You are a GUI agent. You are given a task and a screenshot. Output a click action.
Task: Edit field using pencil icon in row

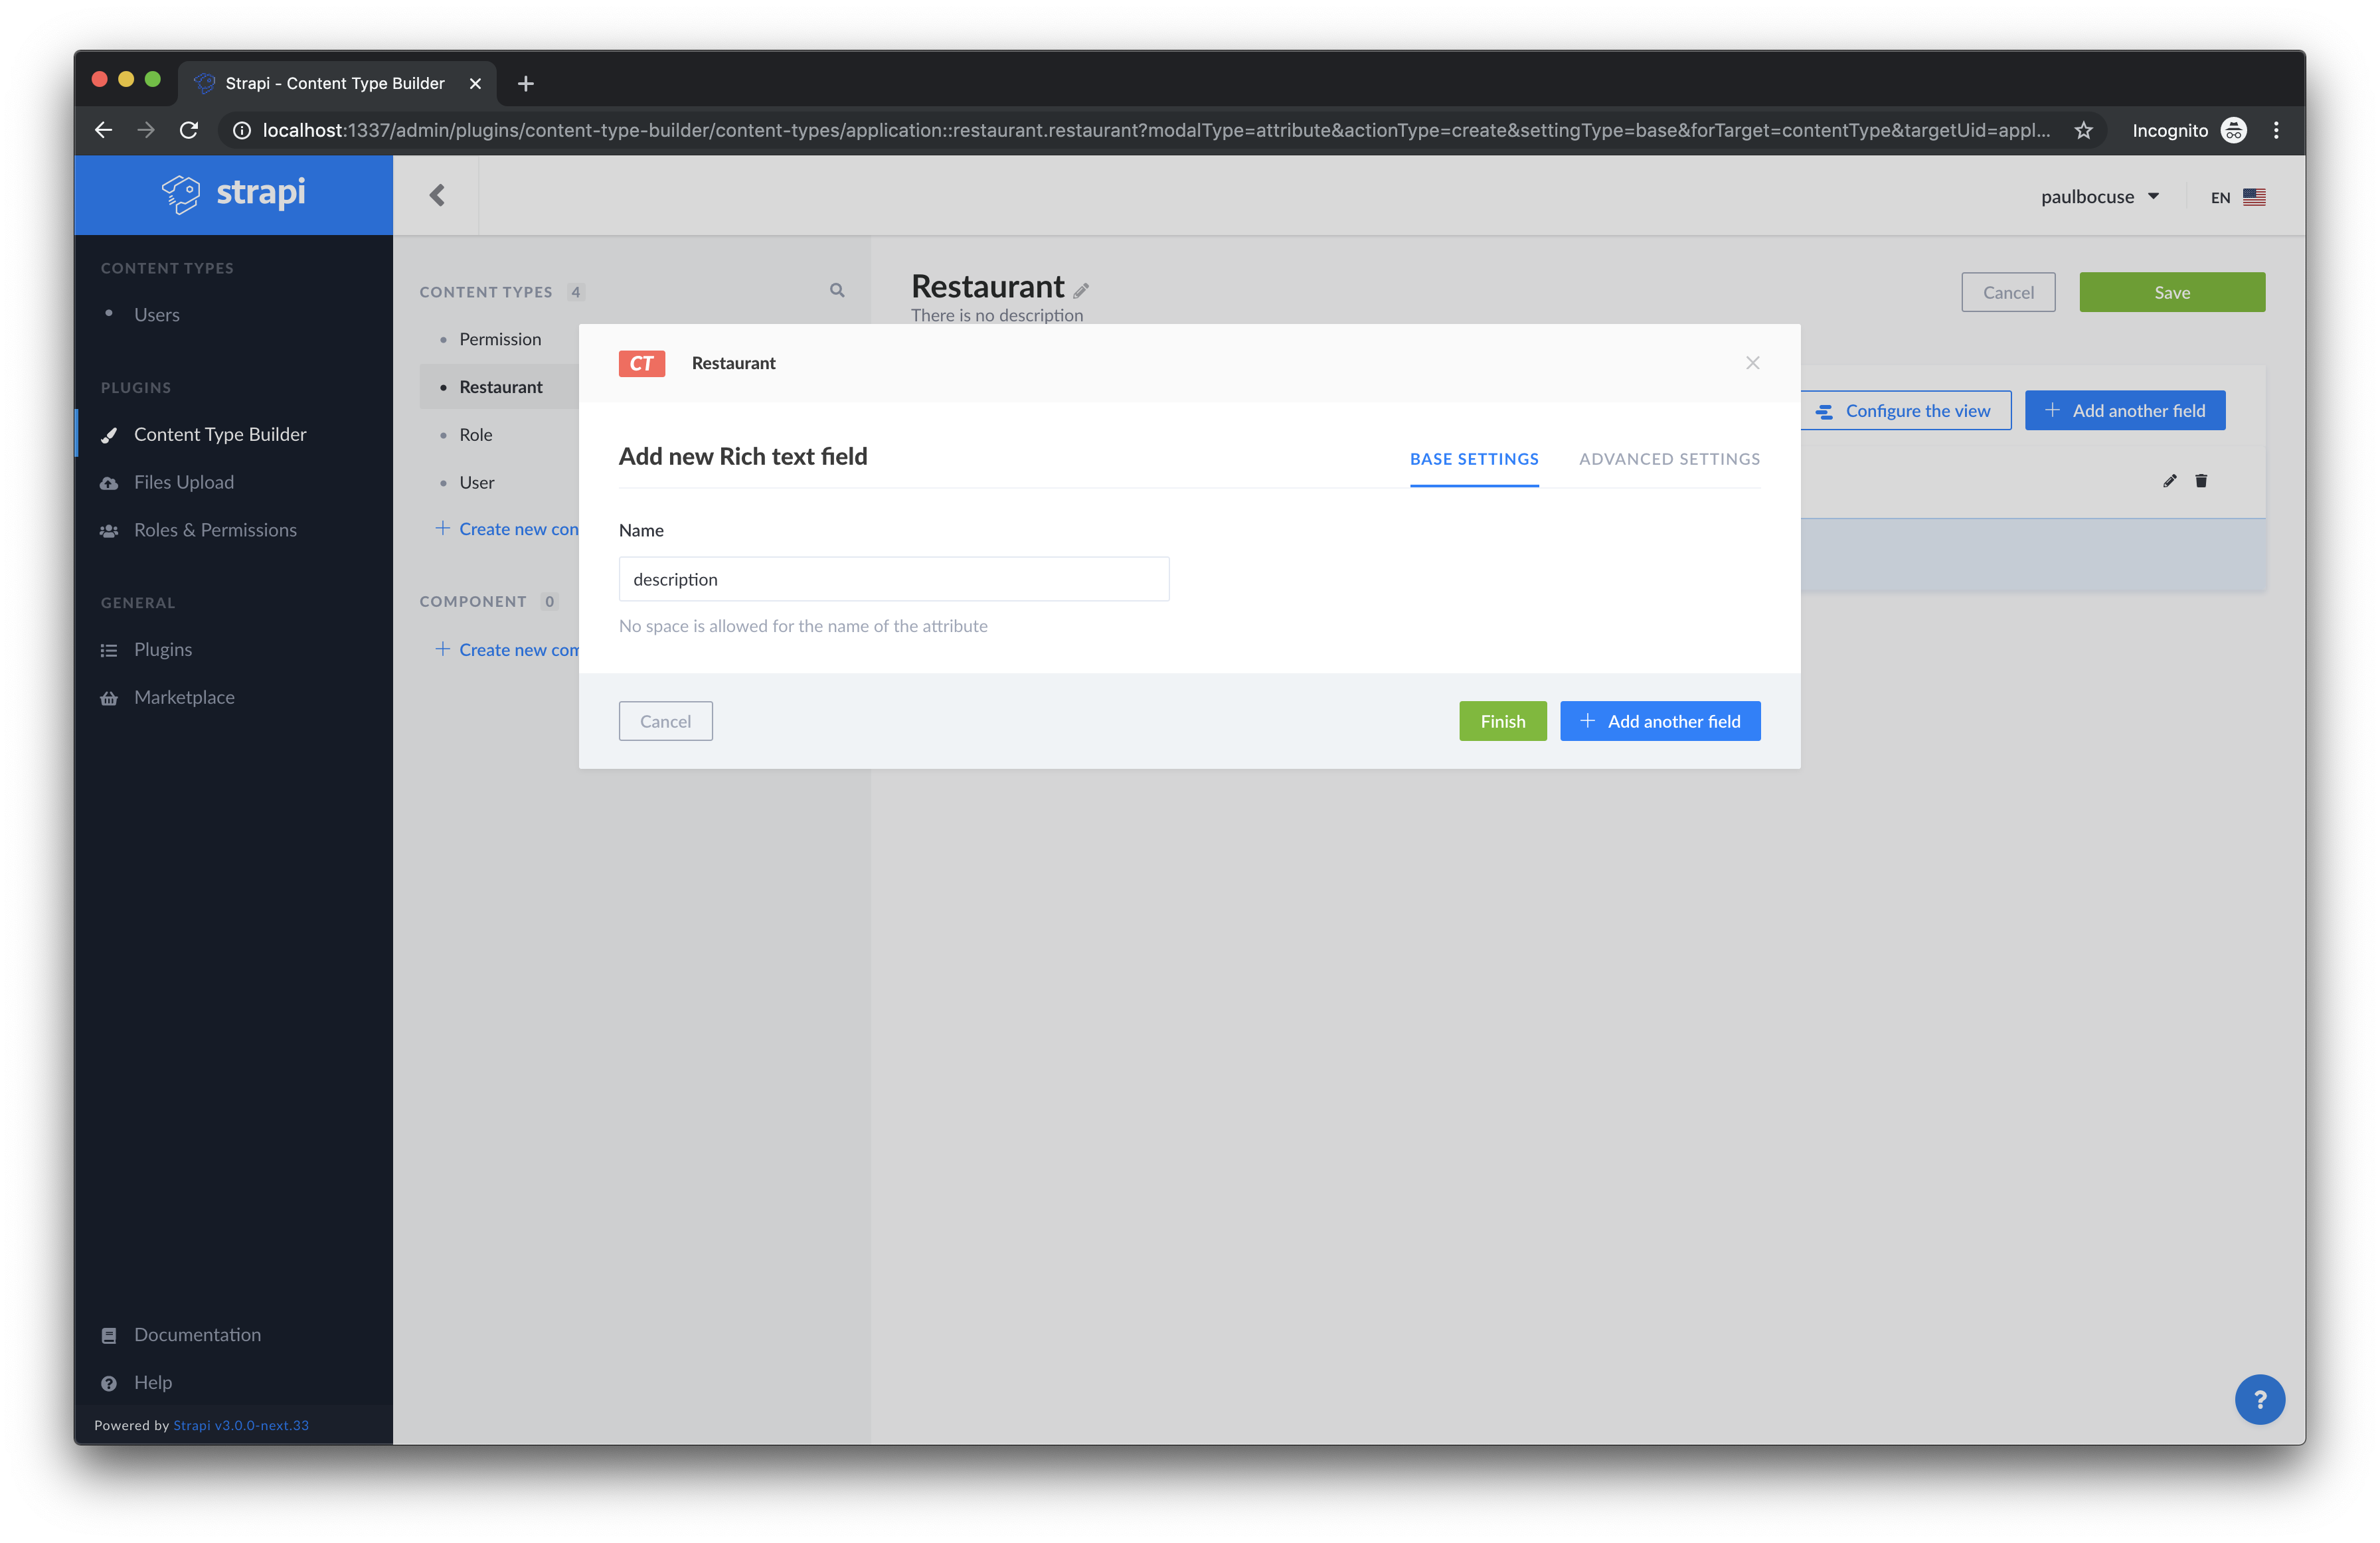click(x=2169, y=481)
